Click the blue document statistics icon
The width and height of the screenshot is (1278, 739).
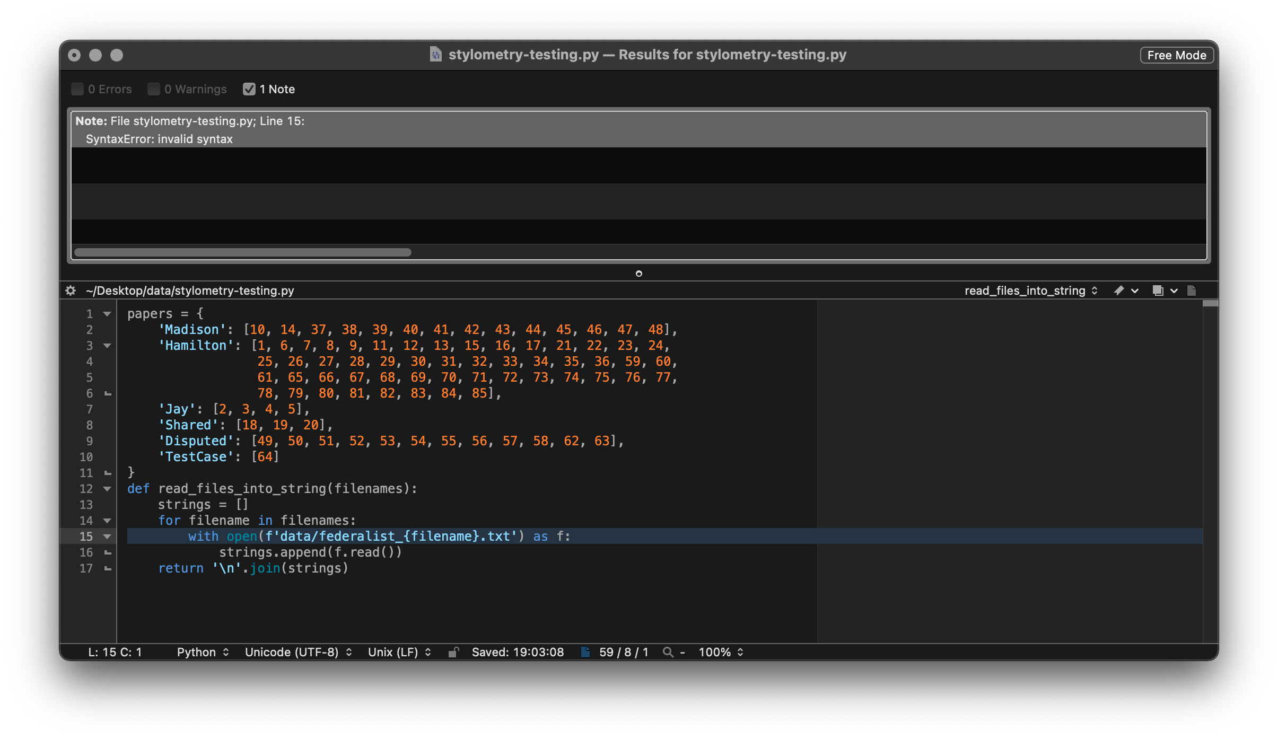point(585,652)
